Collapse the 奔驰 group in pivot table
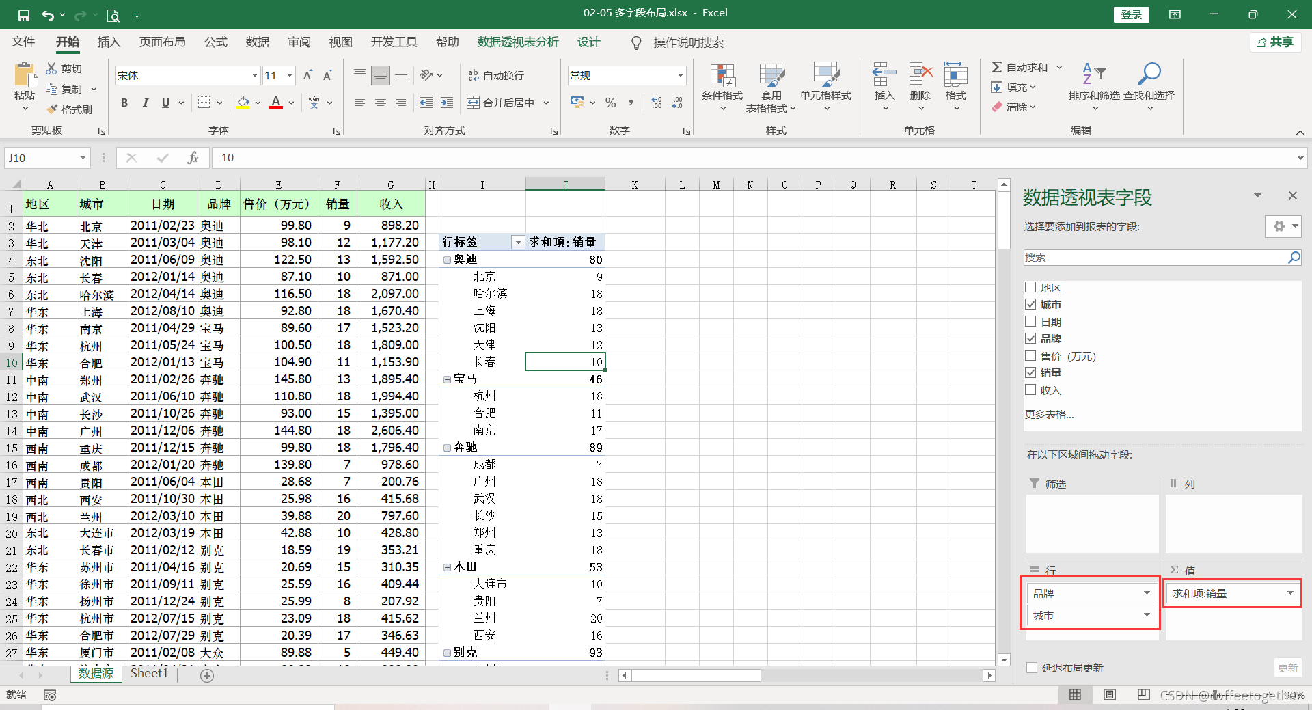This screenshot has height=710, width=1312. coord(447,448)
